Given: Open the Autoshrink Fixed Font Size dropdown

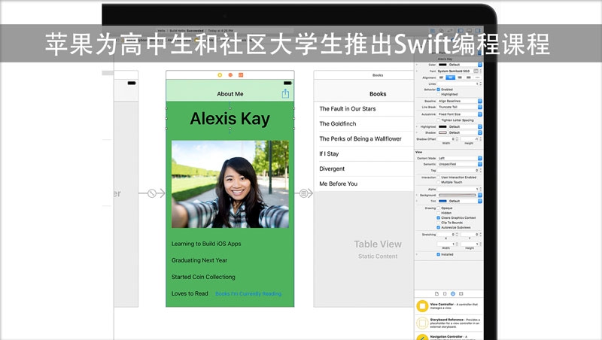Looking at the screenshot, I should [460, 114].
